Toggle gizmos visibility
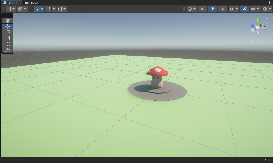 [x=265, y=9]
